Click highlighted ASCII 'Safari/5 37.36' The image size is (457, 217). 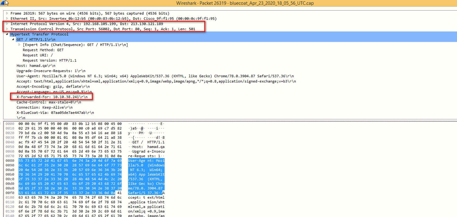pos(143,193)
